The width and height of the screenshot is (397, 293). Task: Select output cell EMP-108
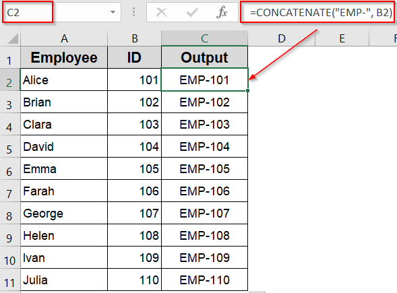pyautogui.click(x=204, y=236)
